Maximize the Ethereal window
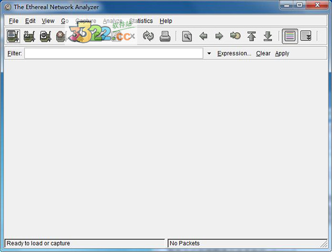 pos(299,5)
